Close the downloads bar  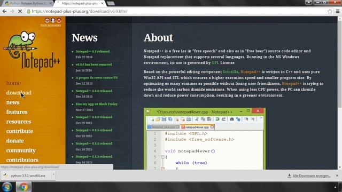coord(337,175)
